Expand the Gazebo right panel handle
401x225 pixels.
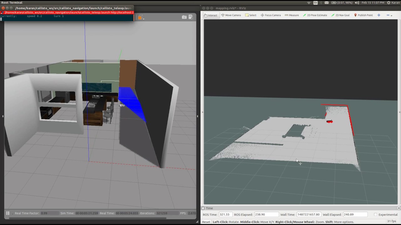point(197,116)
